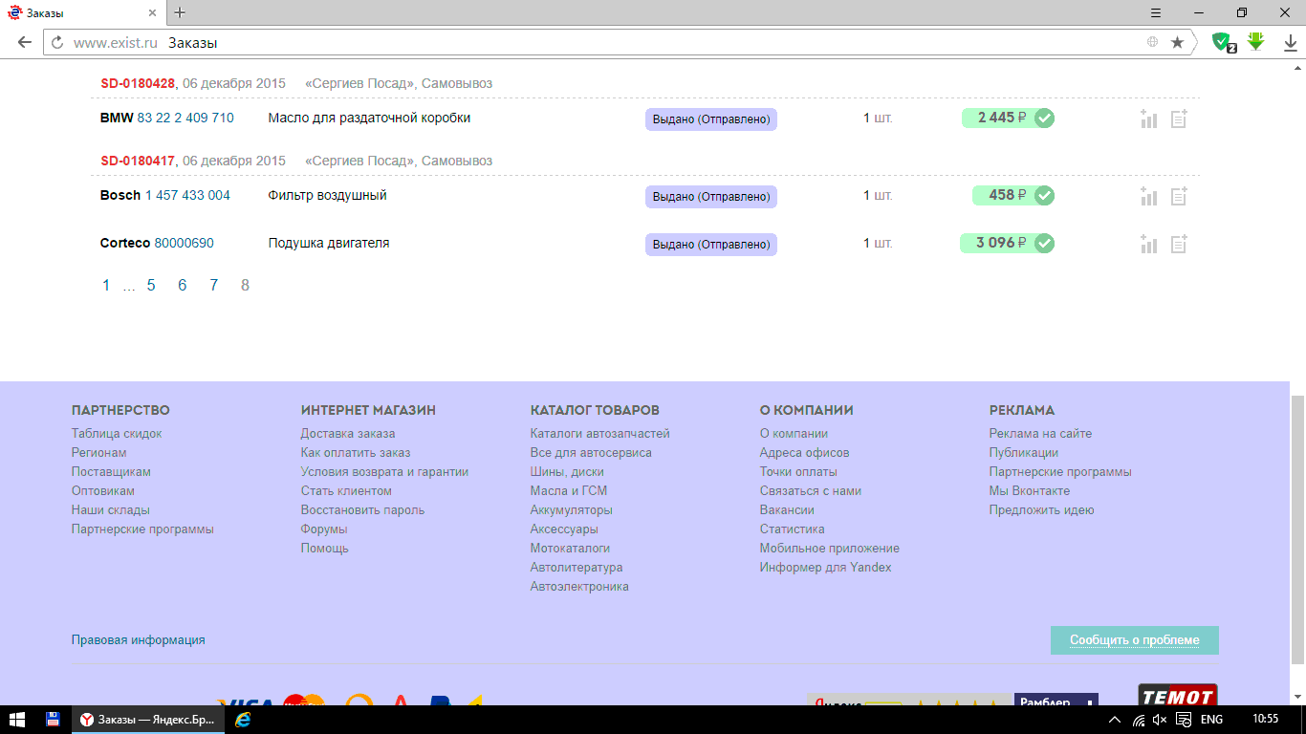The height and width of the screenshot is (734, 1306).
Task: Reload the page with refresh icon
Action: tap(57, 42)
